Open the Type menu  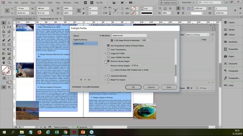click(x=33, y=3)
